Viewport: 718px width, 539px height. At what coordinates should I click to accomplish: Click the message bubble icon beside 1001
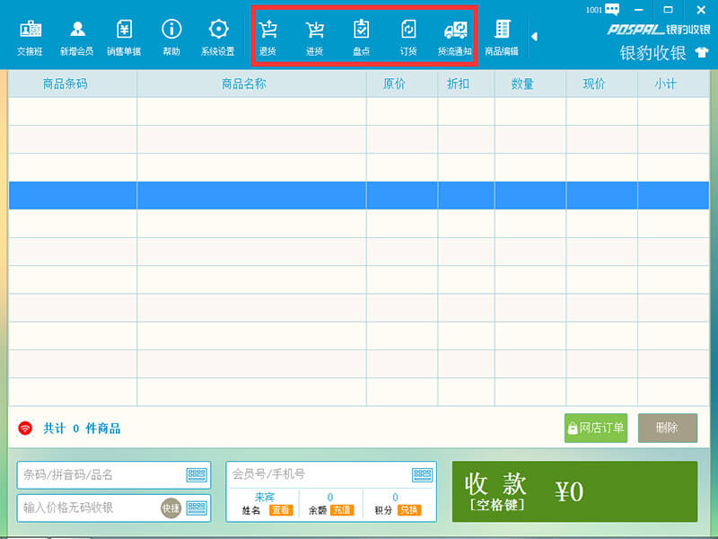[x=612, y=10]
